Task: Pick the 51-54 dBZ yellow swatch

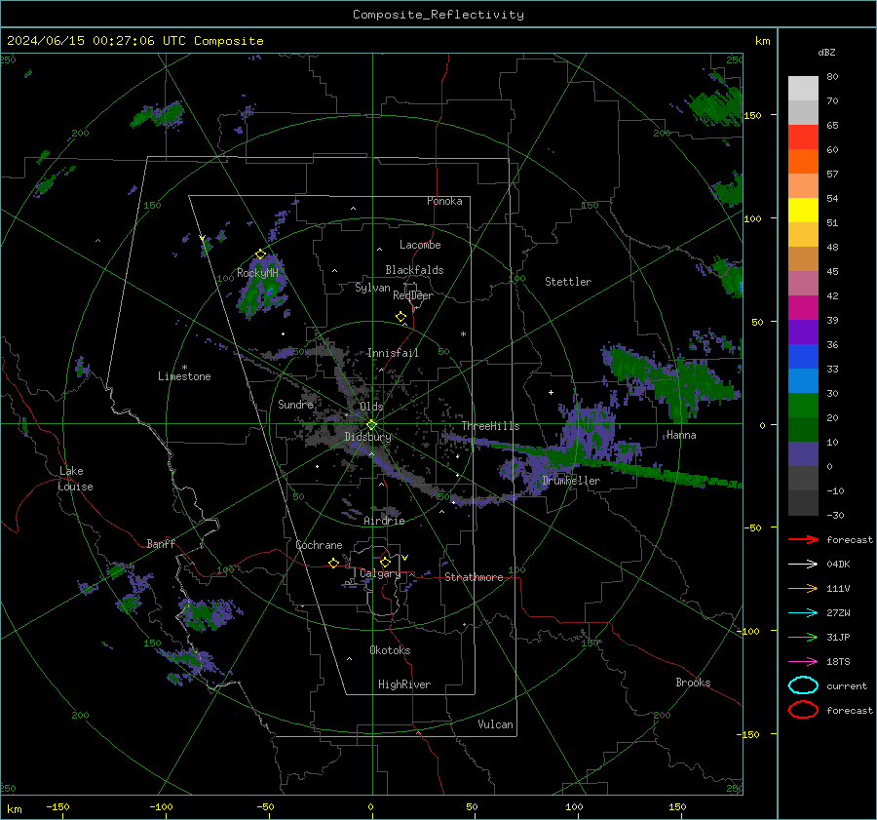Action: pyautogui.click(x=803, y=211)
